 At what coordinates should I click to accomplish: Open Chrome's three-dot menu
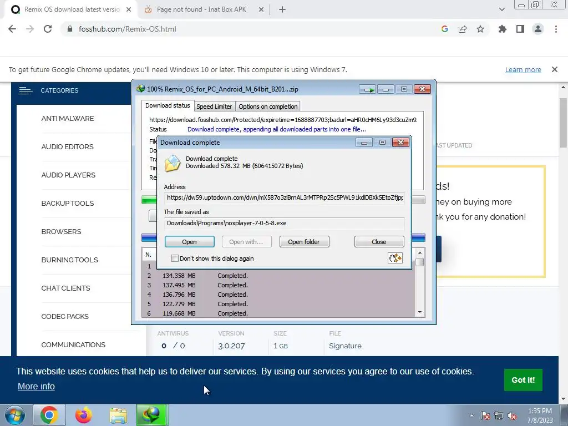point(556,29)
